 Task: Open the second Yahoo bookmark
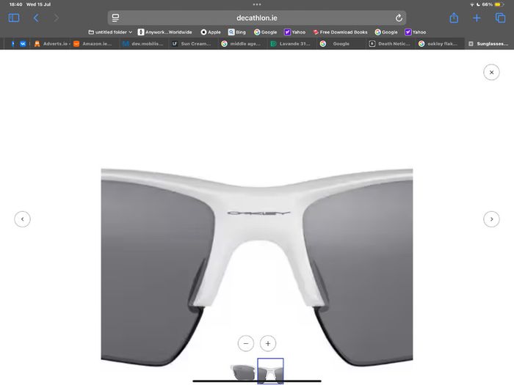coord(416,32)
